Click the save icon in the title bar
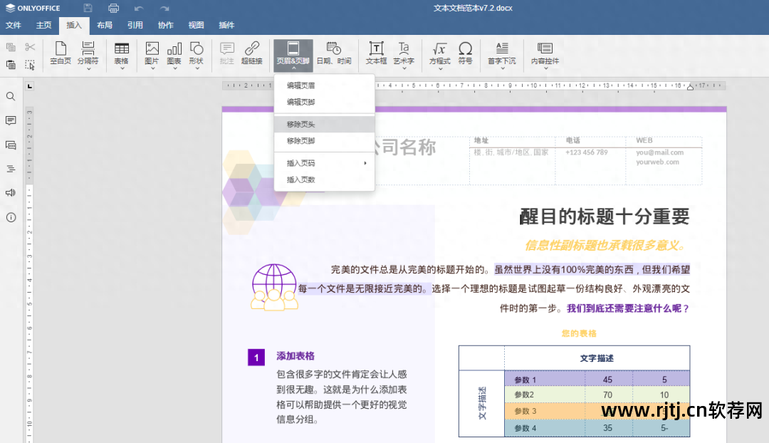 point(88,7)
